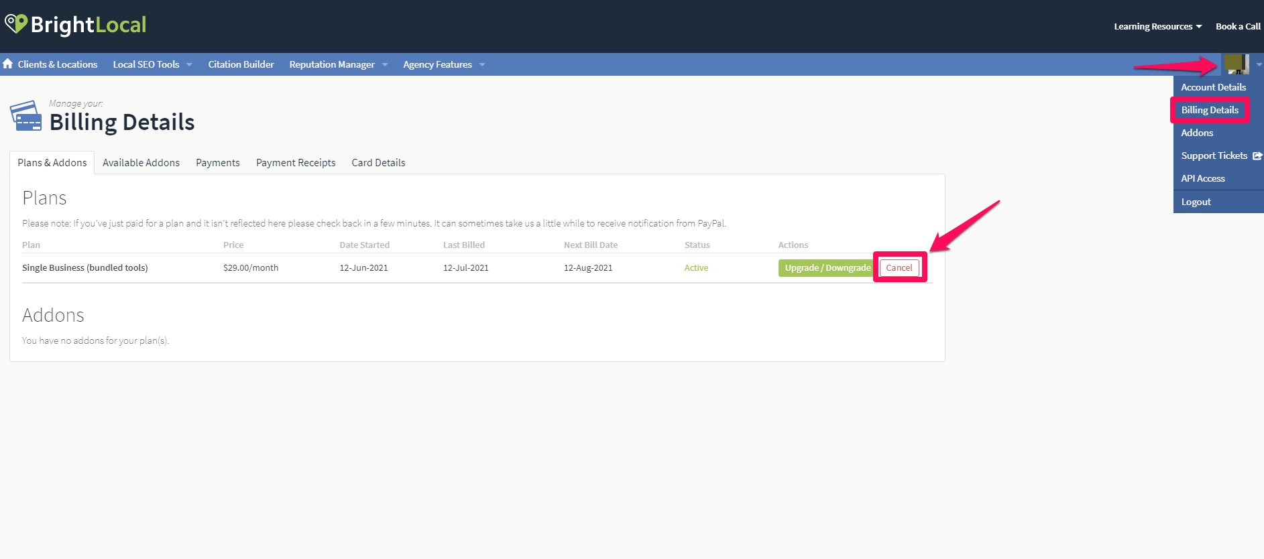Open the Learning Resources dropdown

click(x=1157, y=26)
